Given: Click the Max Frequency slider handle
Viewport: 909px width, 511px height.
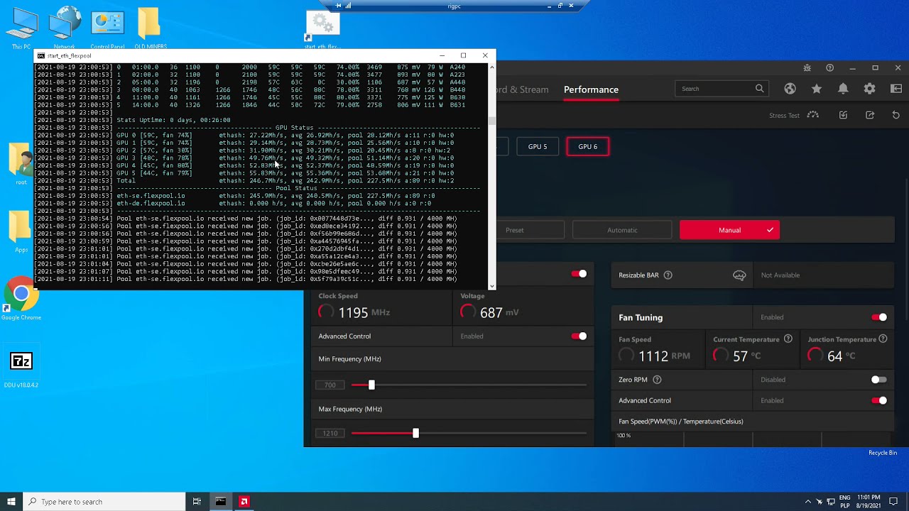Looking at the screenshot, I should (x=415, y=433).
